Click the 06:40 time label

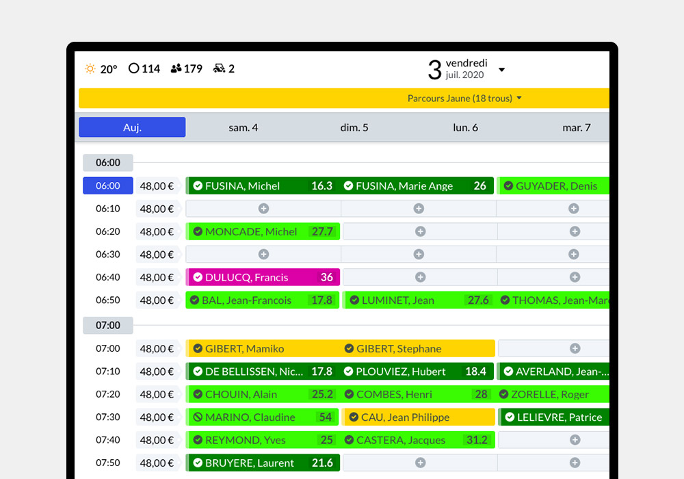click(108, 277)
